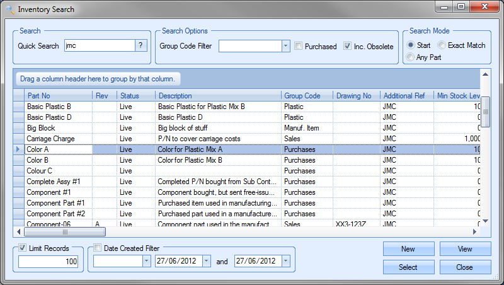Click the horizontal scrollbar right arrow
Image resolution: width=504 pixels, height=285 pixels.
[x=476, y=231]
